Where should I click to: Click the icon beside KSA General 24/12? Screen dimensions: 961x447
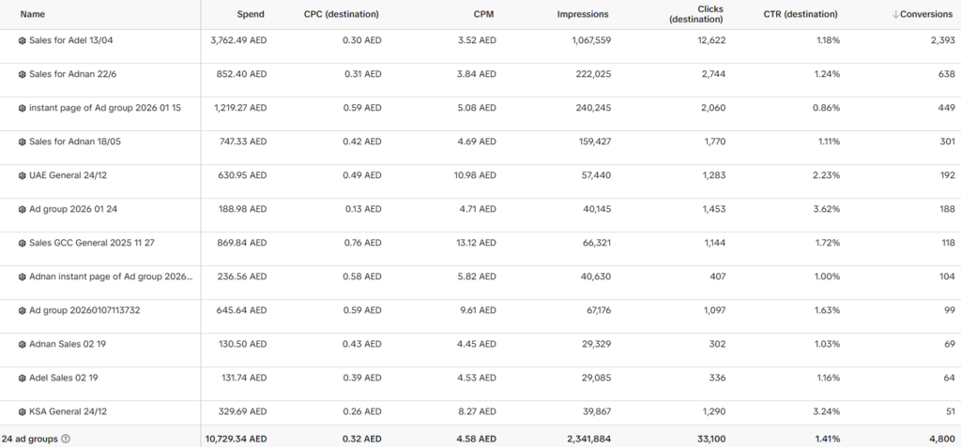click(23, 411)
